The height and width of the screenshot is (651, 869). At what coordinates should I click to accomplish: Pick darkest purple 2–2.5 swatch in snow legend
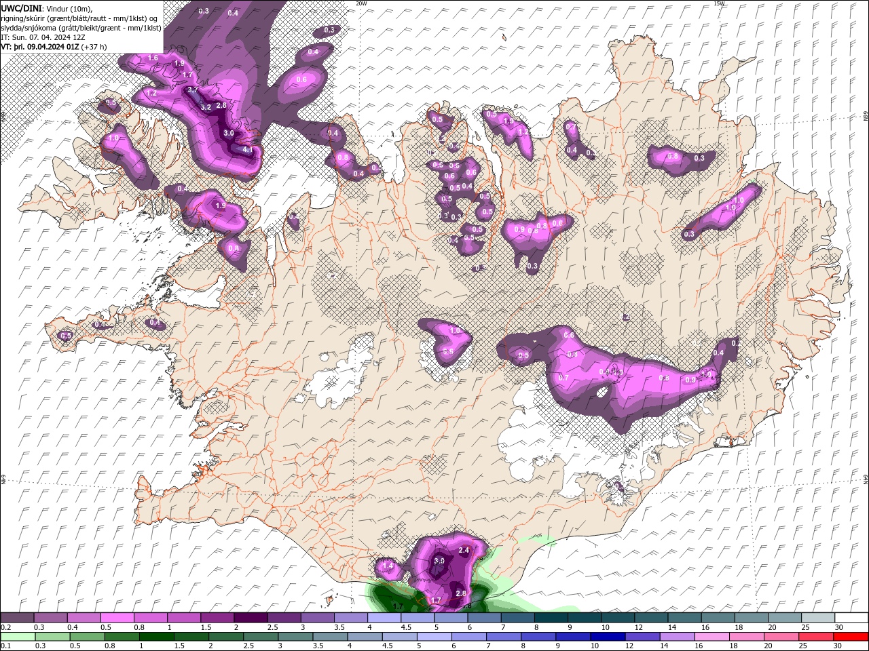coord(250,618)
